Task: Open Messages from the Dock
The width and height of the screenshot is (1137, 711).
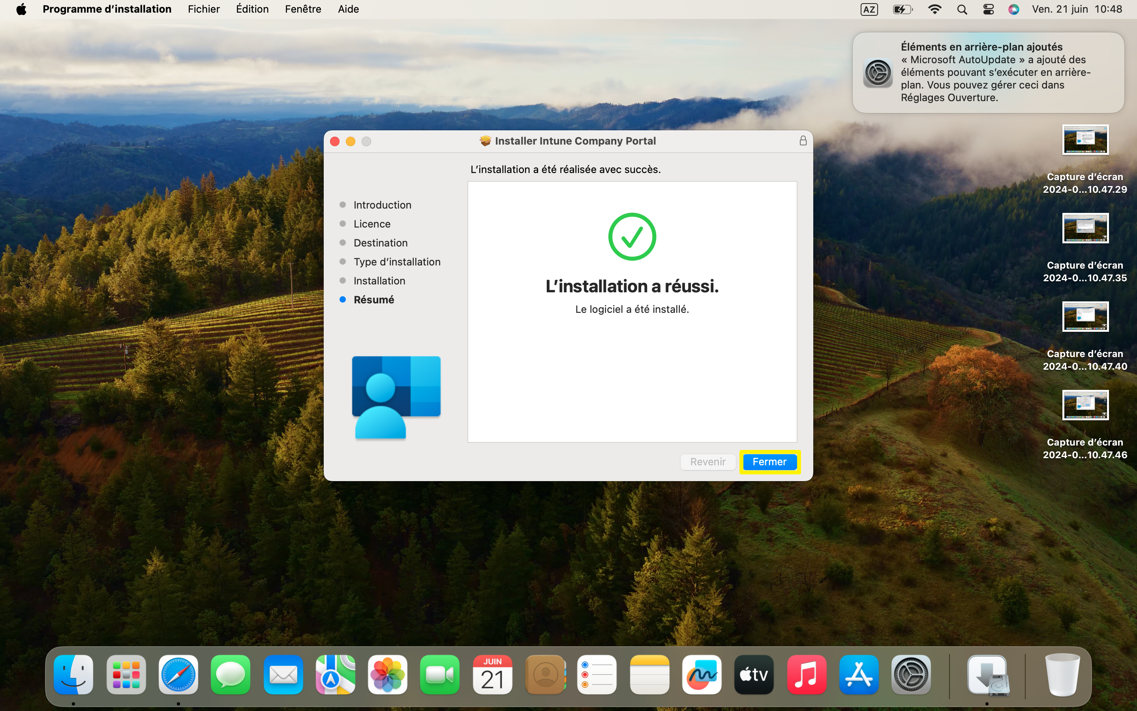Action: click(x=231, y=674)
